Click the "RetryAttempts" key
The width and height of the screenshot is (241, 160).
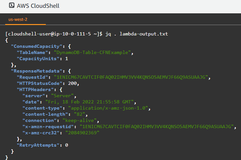point(38,145)
